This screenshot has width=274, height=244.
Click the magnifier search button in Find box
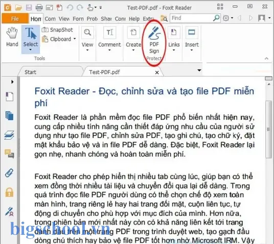click(216, 18)
